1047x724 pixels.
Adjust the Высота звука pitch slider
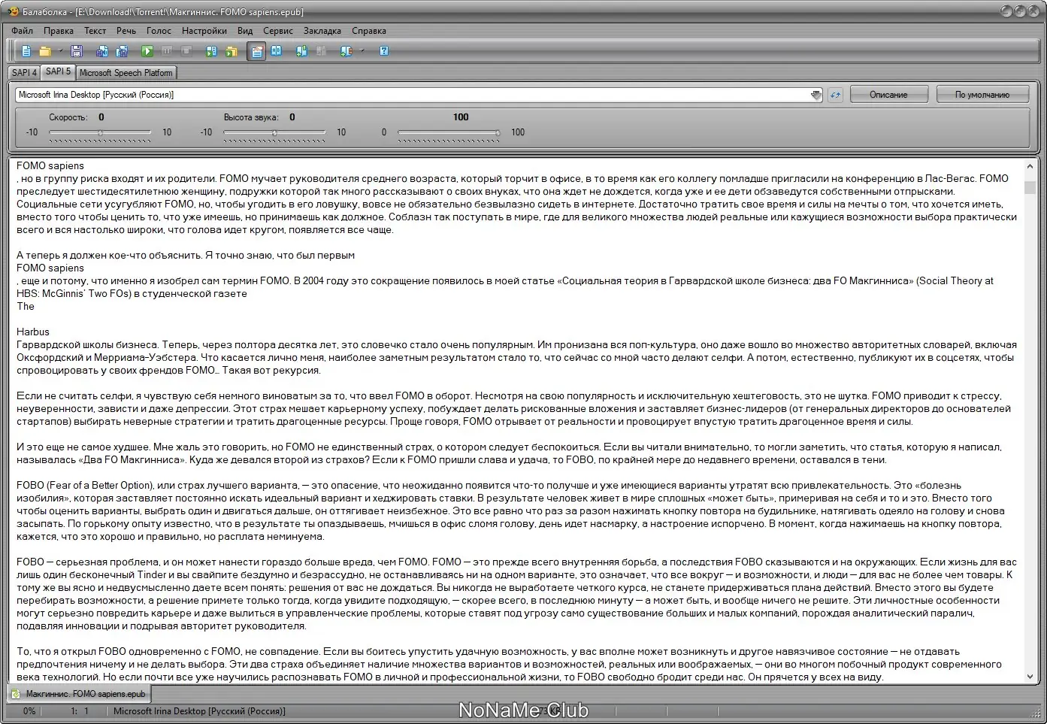click(274, 132)
